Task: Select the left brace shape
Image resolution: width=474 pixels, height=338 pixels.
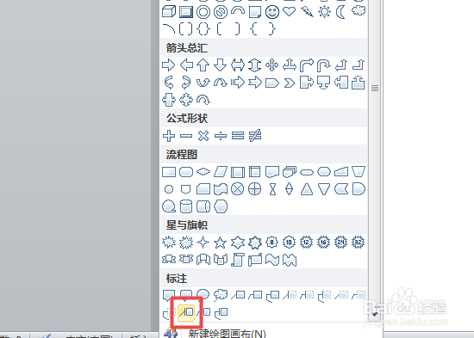Action: (x=254, y=29)
